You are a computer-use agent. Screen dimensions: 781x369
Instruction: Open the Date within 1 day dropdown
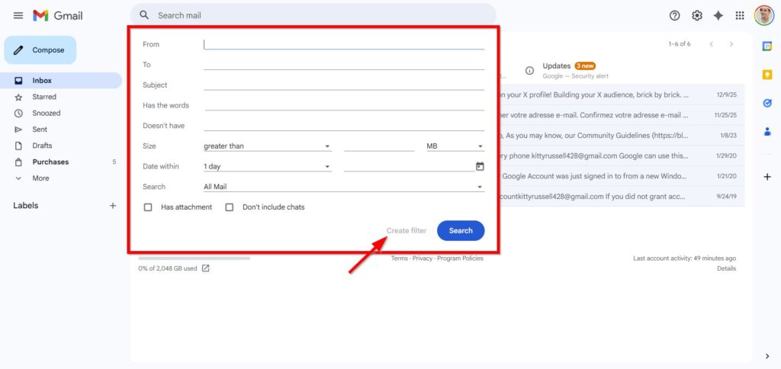tap(268, 167)
